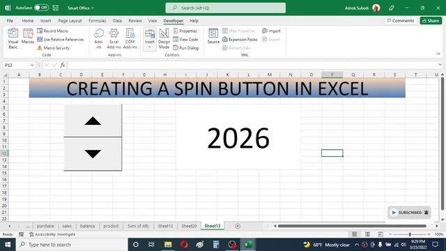Start Record Macro
This screenshot has height=251, width=446.
tap(53, 31)
